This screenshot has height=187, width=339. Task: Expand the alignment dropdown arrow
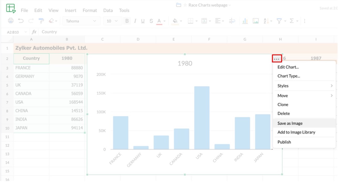click(x=223, y=21)
